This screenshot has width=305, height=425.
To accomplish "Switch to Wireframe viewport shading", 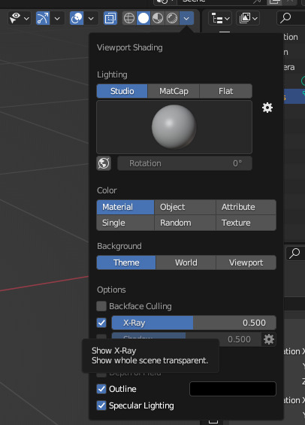I will point(129,19).
